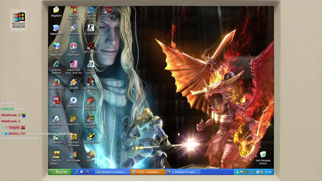Open the Bilgisayarım icon
This screenshot has width=322, height=181.
point(56,30)
